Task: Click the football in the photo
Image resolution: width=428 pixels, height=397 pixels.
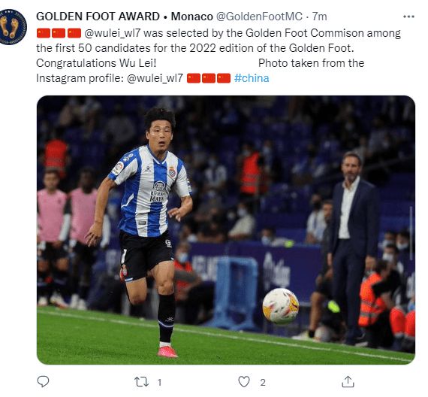Action: tap(280, 306)
